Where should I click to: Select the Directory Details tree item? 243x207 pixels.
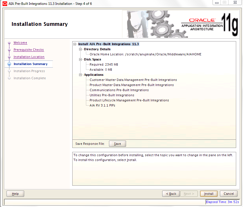[97, 49]
